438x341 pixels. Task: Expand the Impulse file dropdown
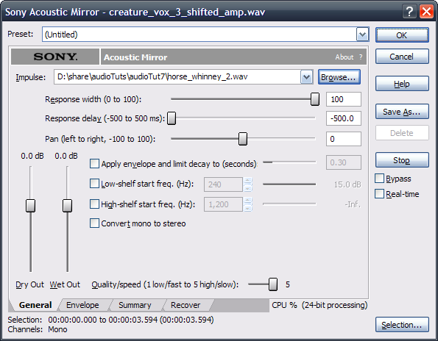[x=306, y=77]
